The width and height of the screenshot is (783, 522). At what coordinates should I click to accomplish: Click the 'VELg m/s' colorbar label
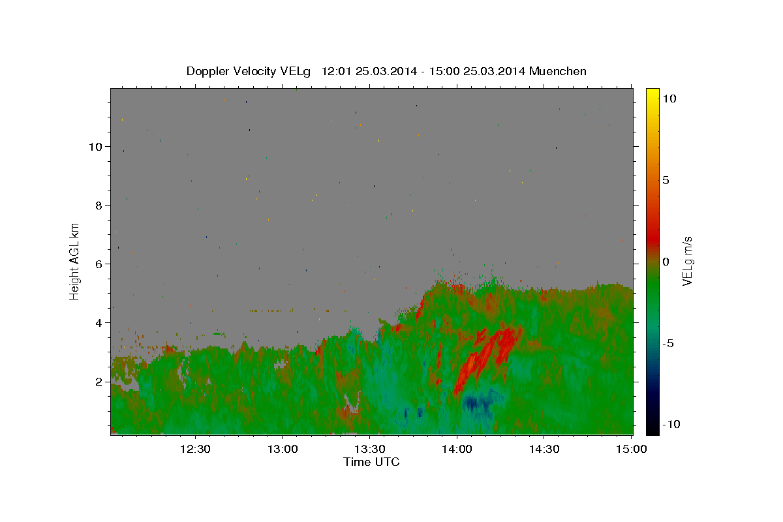[x=688, y=262]
